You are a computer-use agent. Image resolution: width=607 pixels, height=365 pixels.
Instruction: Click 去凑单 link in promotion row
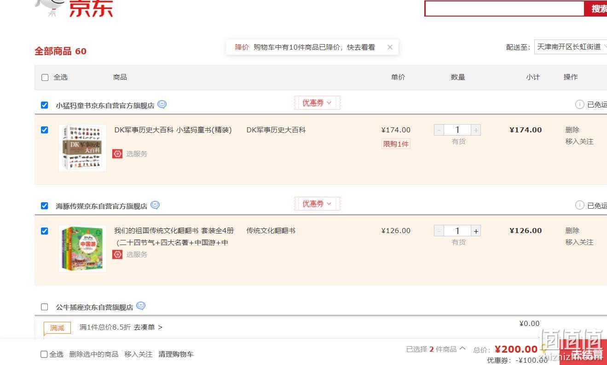point(148,327)
